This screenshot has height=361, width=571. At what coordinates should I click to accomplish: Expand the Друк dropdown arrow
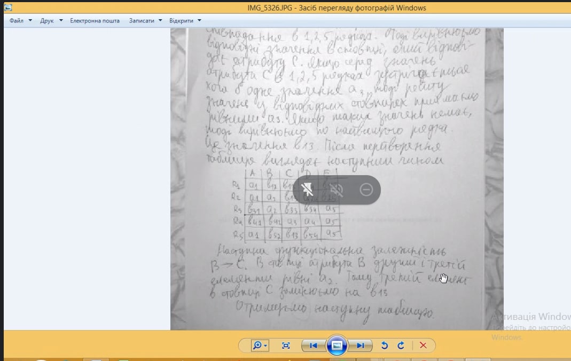click(61, 20)
